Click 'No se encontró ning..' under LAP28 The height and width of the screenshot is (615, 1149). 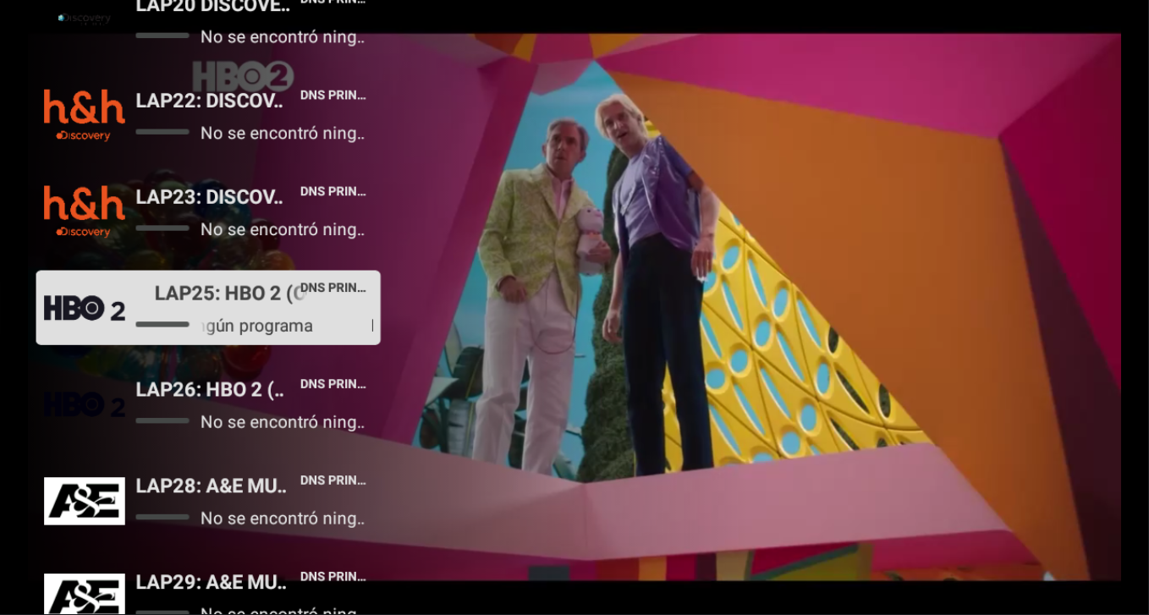[283, 519]
